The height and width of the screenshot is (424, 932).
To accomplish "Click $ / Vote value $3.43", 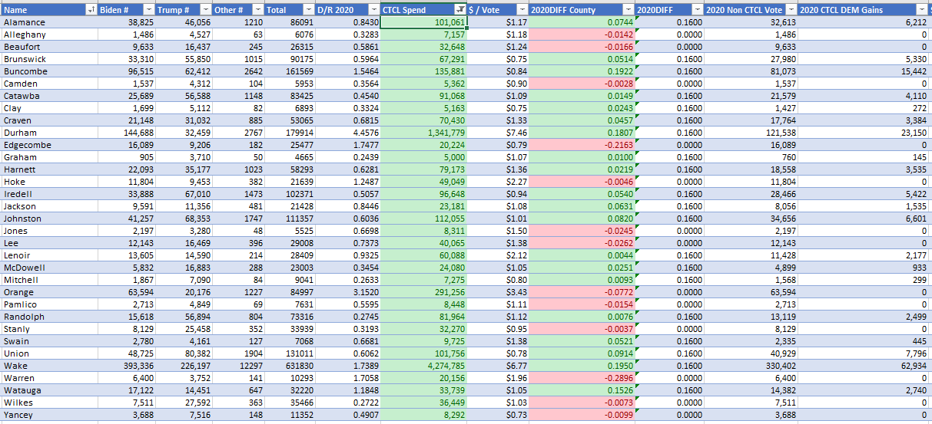I will [516, 292].
